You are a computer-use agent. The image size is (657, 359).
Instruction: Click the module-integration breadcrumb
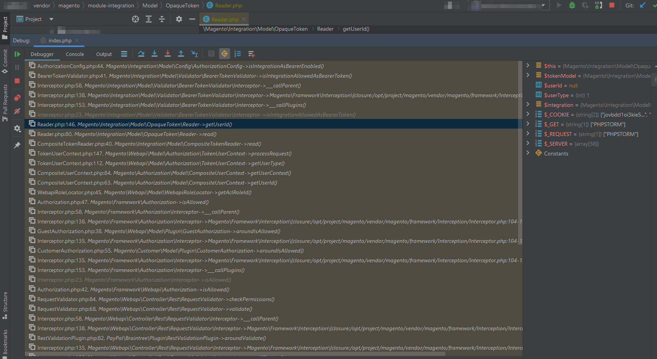(x=111, y=5)
